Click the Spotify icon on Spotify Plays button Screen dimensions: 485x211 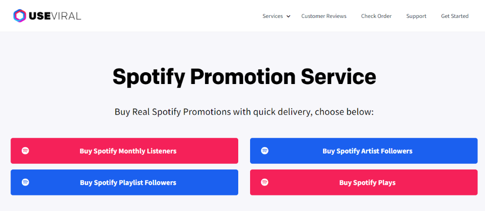pyautogui.click(x=265, y=182)
